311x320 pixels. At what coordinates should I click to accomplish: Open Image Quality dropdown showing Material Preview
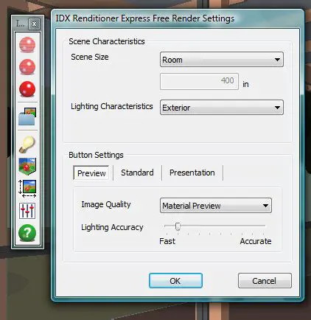point(216,205)
